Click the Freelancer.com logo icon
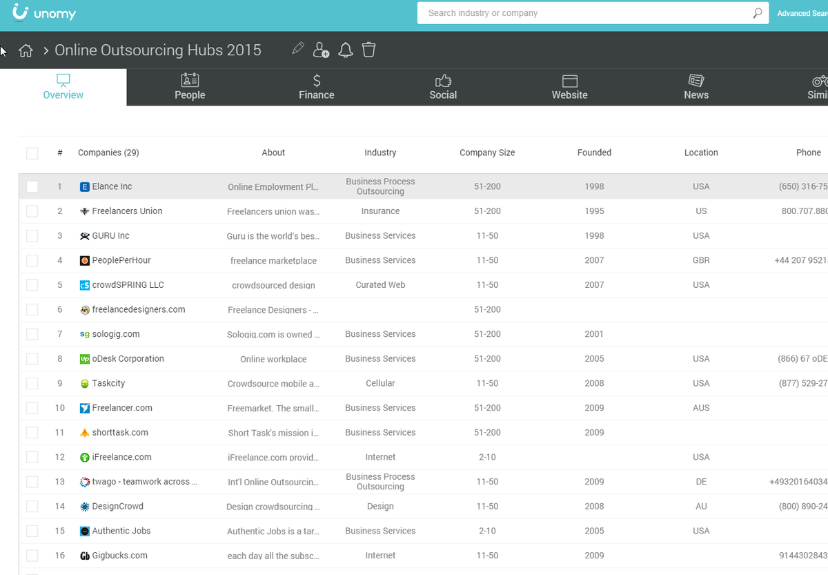 (85, 408)
